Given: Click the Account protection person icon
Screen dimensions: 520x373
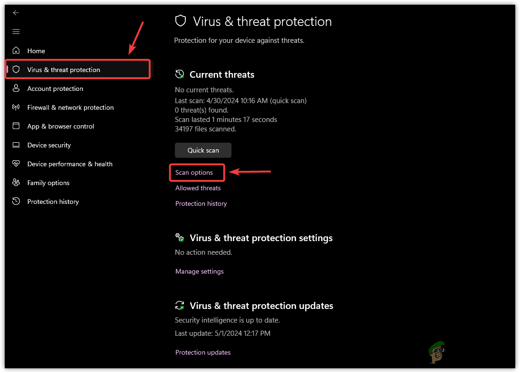Looking at the screenshot, I should pyautogui.click(x=16, y=89).
